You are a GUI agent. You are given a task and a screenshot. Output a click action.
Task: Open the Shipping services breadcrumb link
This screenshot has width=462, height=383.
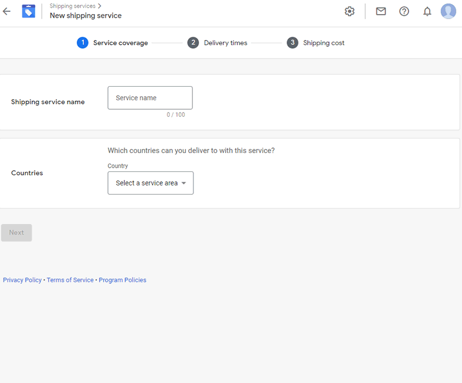click(73, 6)
